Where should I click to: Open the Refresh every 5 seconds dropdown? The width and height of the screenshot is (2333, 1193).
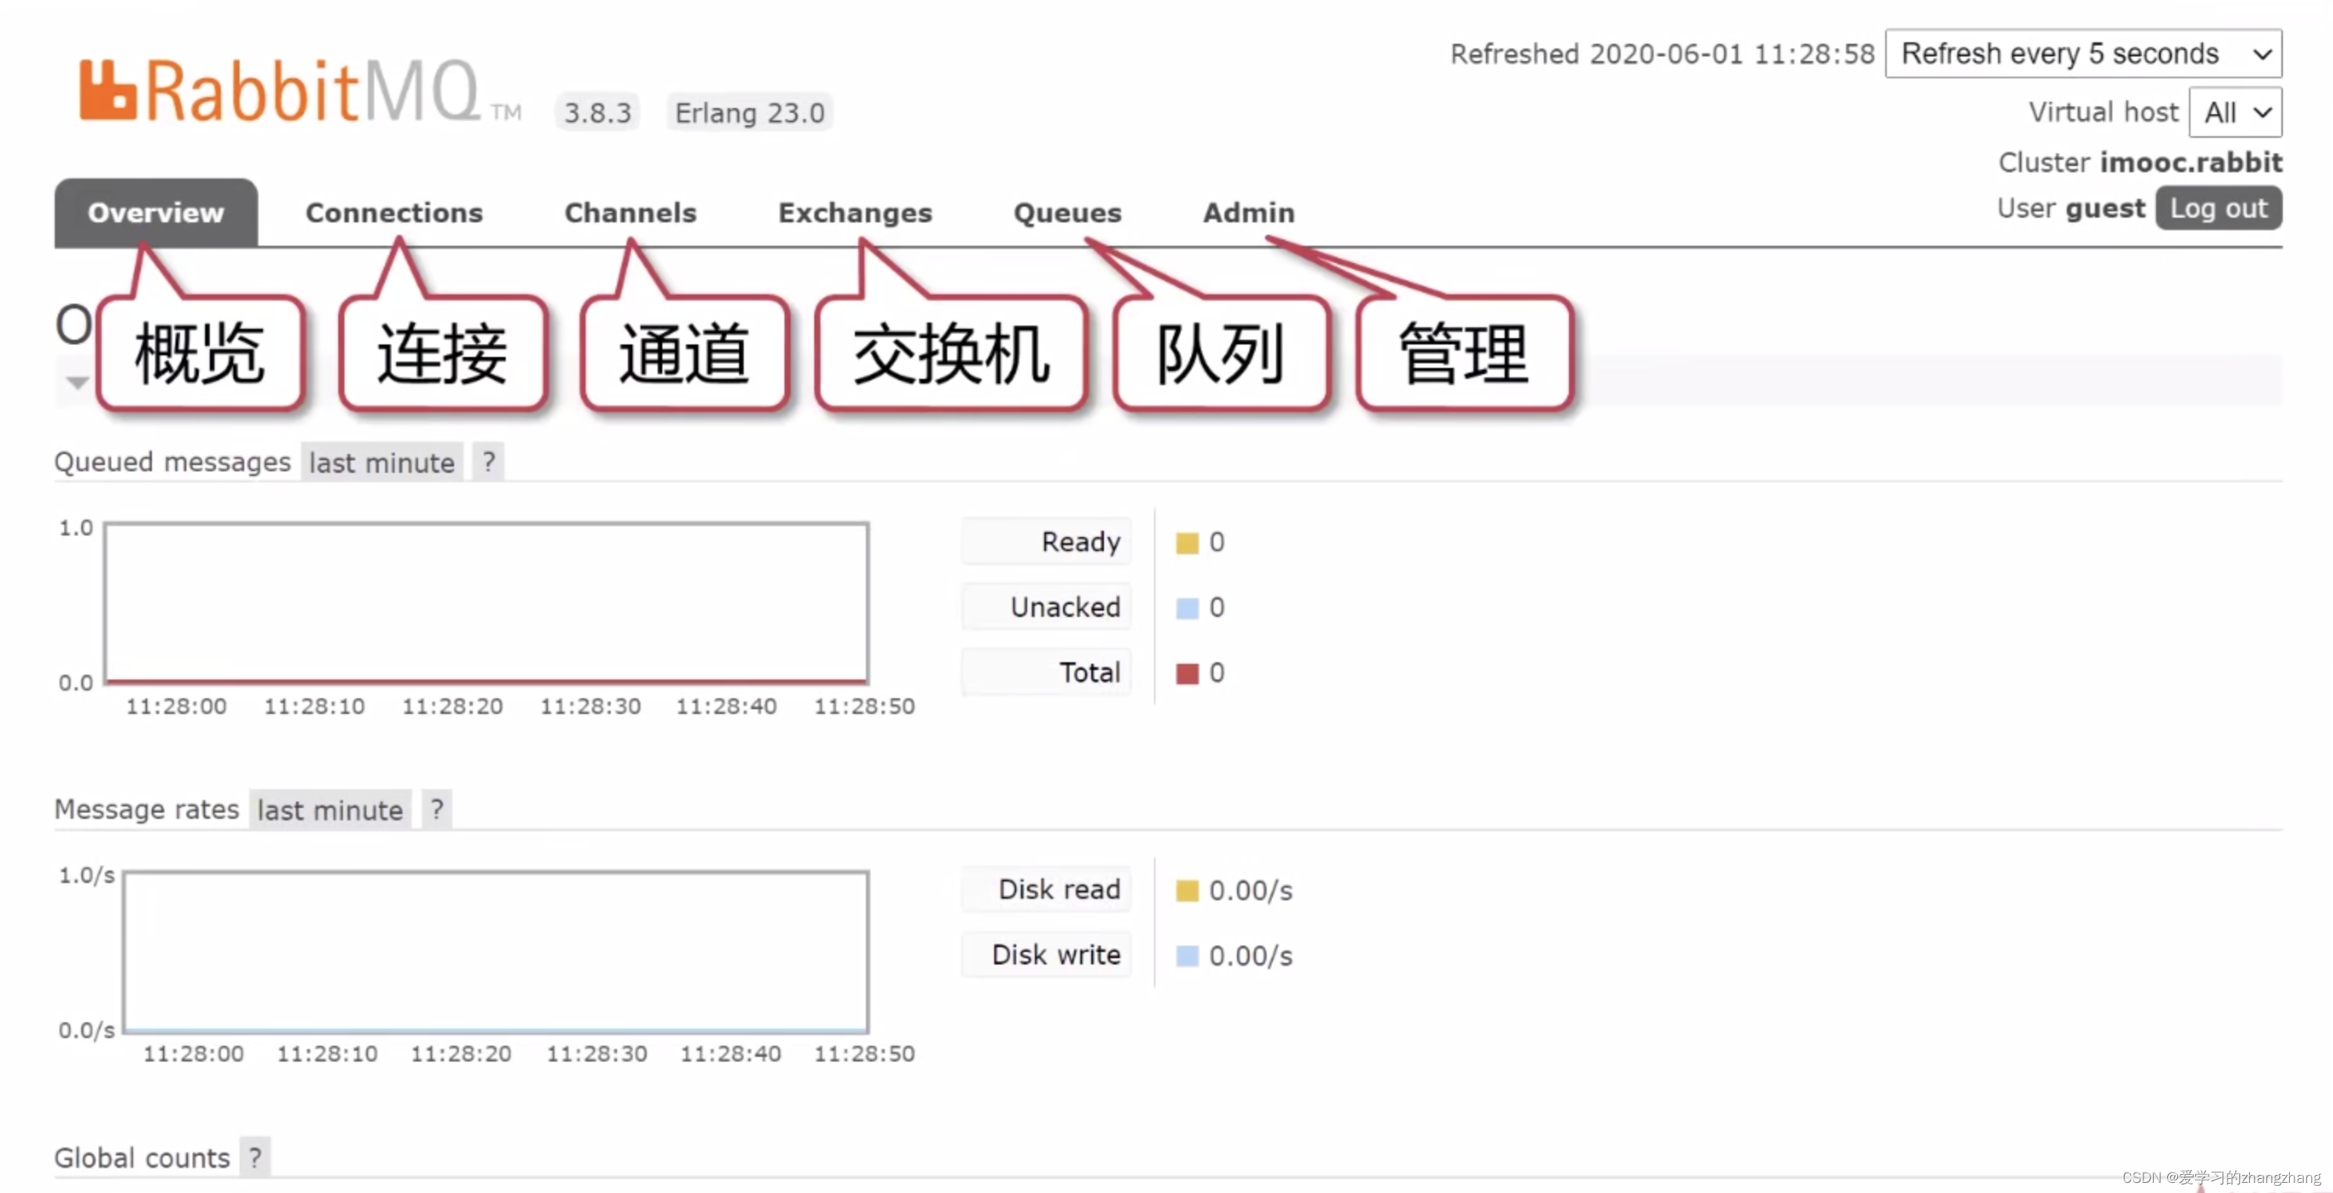(2083, 53)
